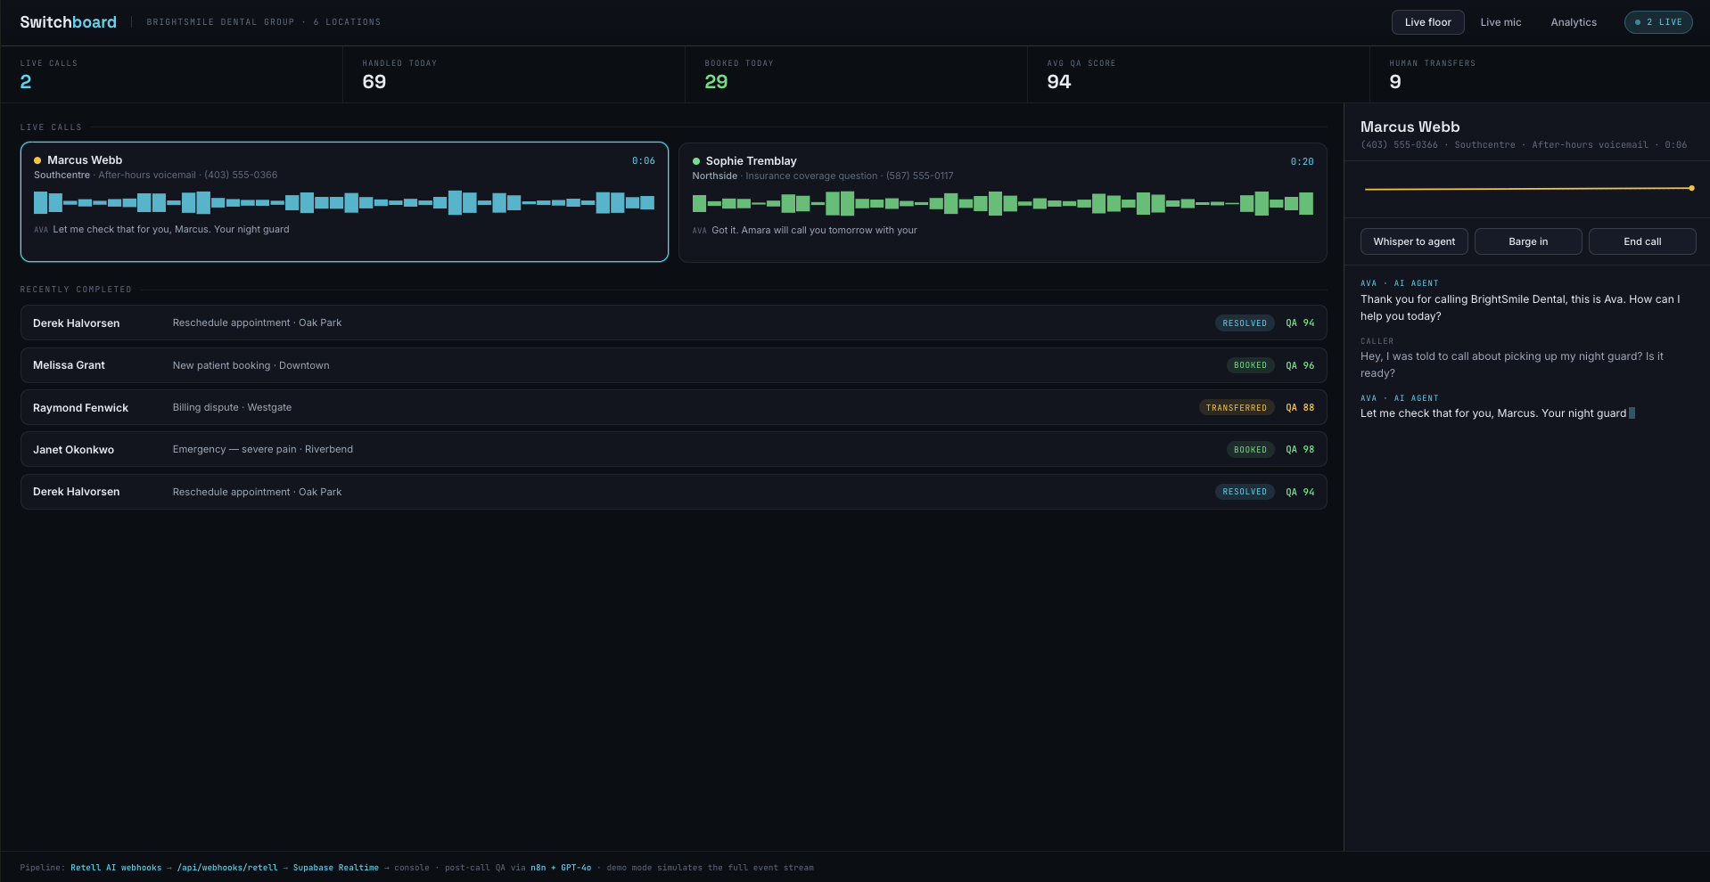Click Ava's greeting message in transcript
1710x882 pixels.
pos(1520,307)
